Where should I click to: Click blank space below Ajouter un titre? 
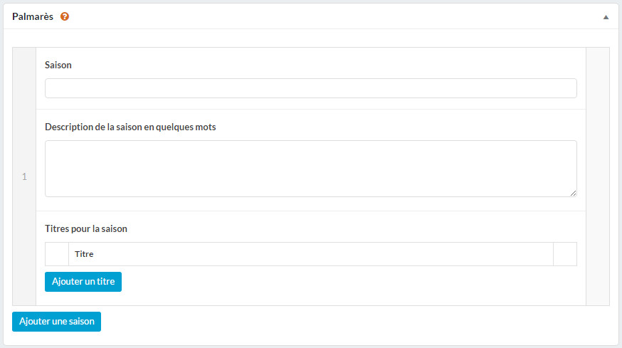[x=310, y=298]
